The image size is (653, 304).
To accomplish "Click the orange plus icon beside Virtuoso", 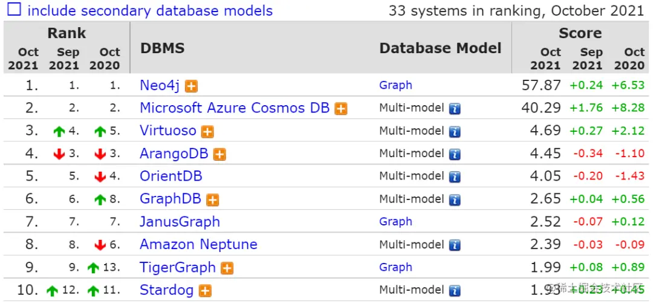I will pyautogui.click(x=207, y=132).
